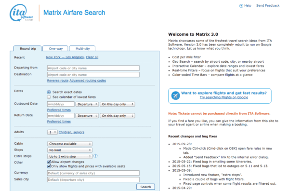
Task: Click the New York — Los Angeles recent search
Action: tap(65, 57)
